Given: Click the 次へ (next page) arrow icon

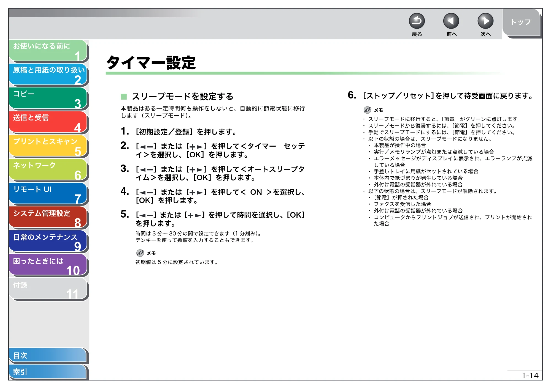Looking at the screenshot, I should (x=485, y=21).
